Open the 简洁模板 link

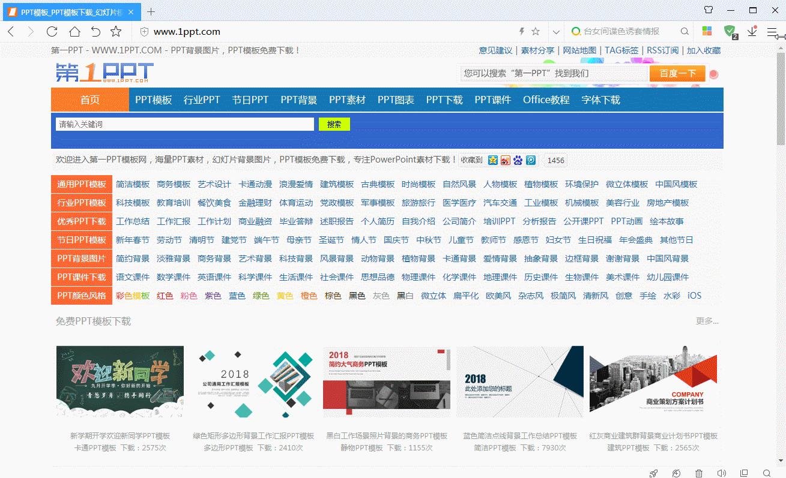click(133, 184)
